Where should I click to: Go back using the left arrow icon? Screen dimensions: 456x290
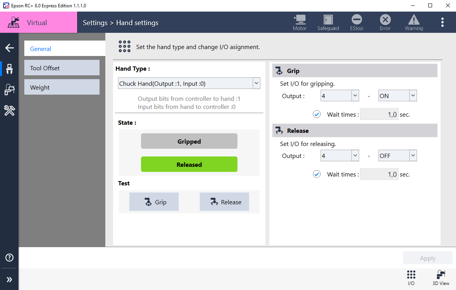coord(9,48)
